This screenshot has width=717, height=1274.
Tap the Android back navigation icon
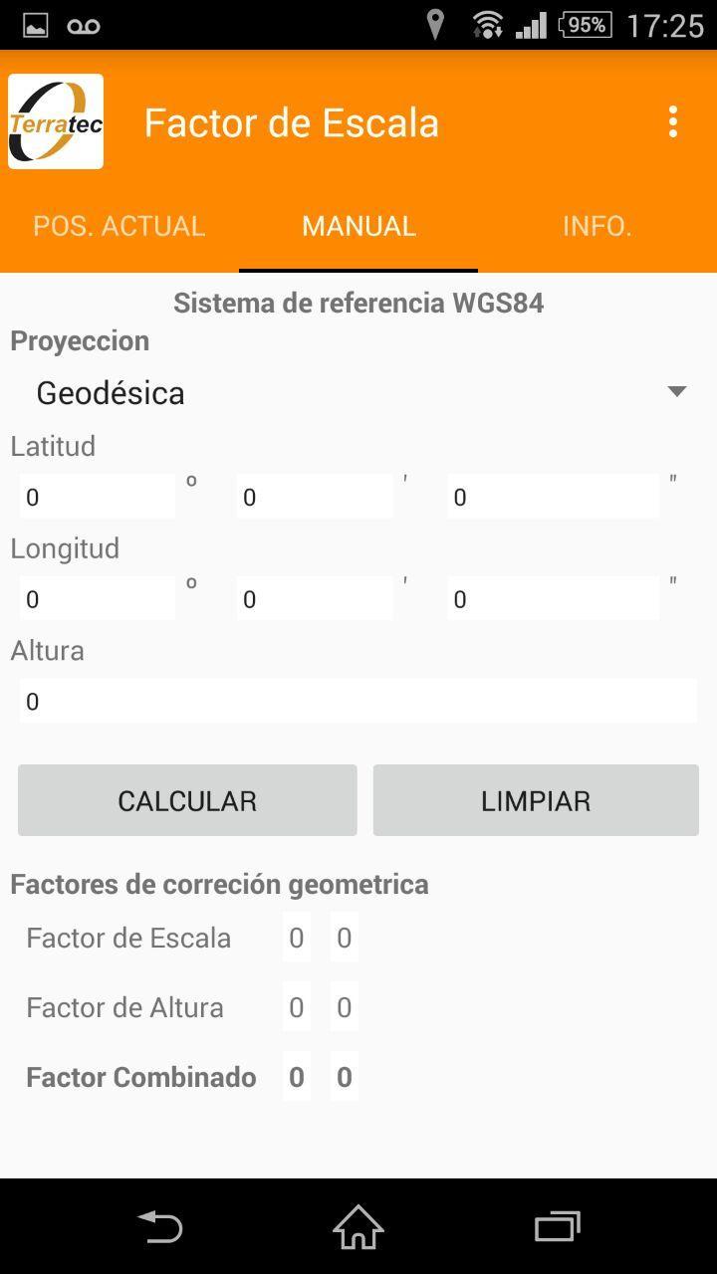click(159, 1226)
